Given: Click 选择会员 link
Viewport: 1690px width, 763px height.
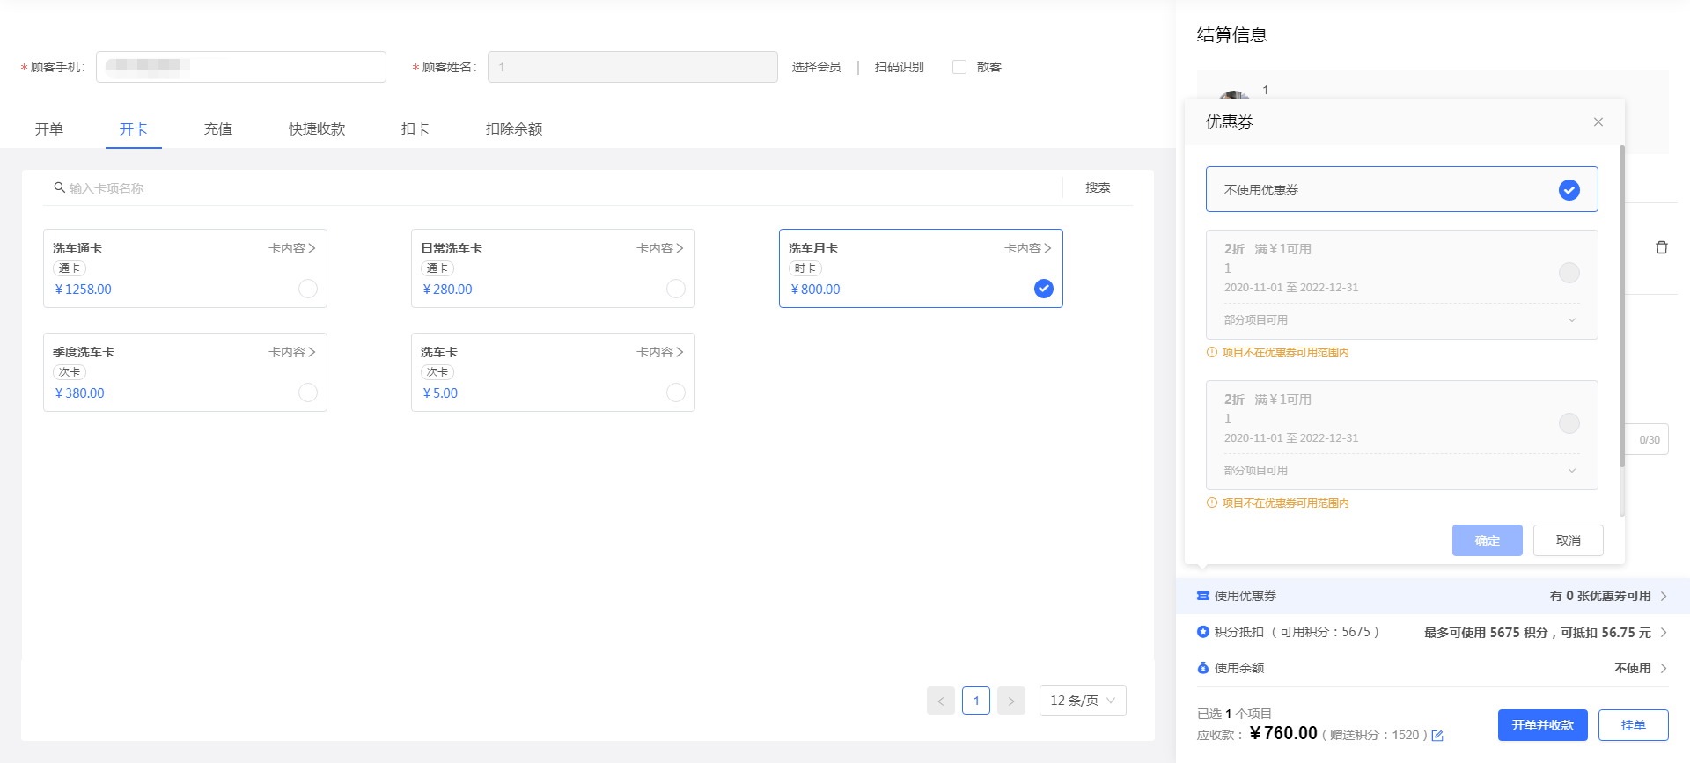Looking at the screenshot, I should pyautogui.click(x=816, y=67).
